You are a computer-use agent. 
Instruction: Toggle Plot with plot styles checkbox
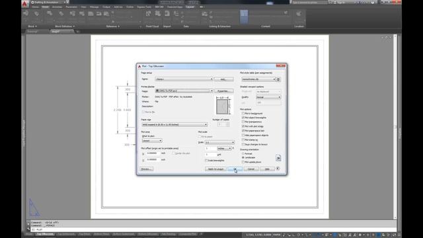[x=243, y=126]
